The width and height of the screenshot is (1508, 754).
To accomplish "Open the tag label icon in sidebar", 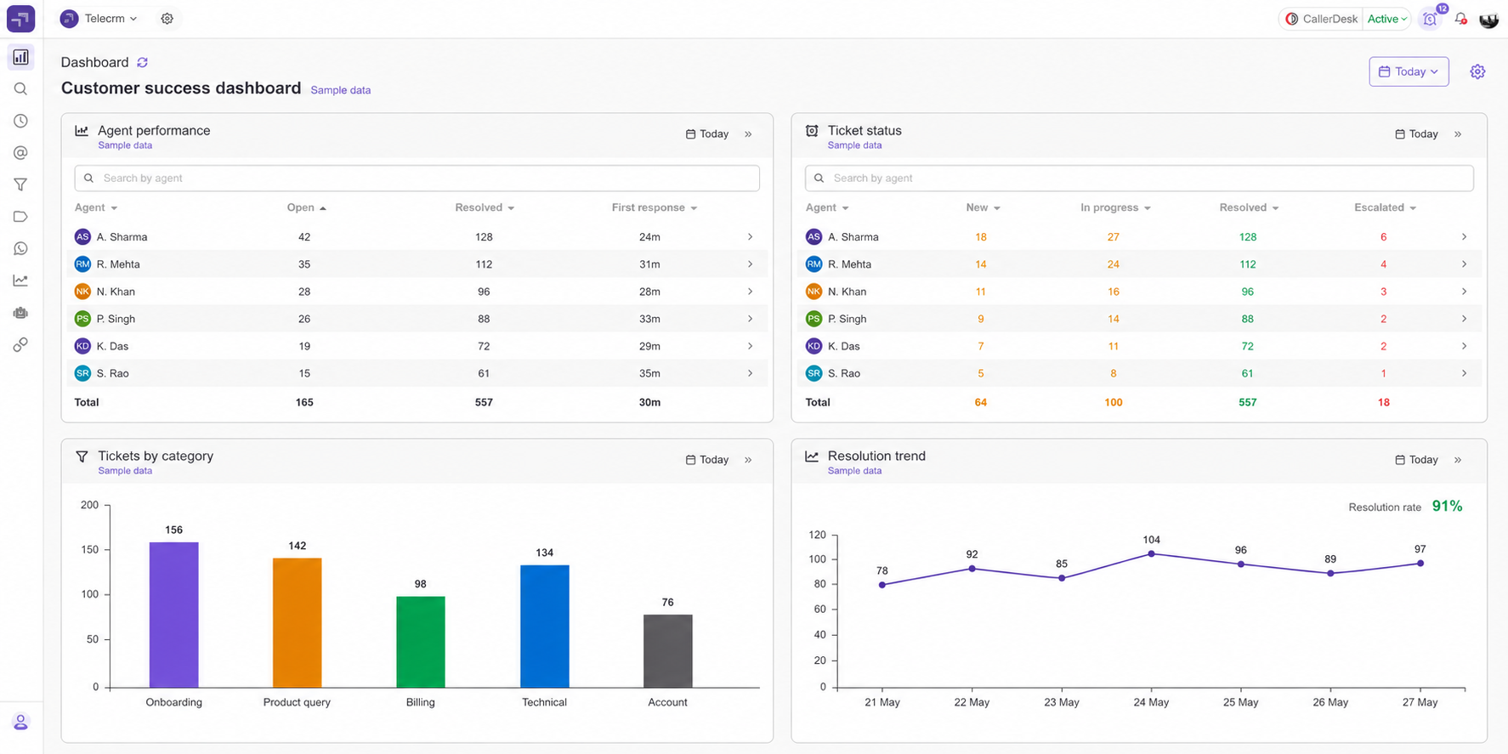I will (x=20, y=217).
